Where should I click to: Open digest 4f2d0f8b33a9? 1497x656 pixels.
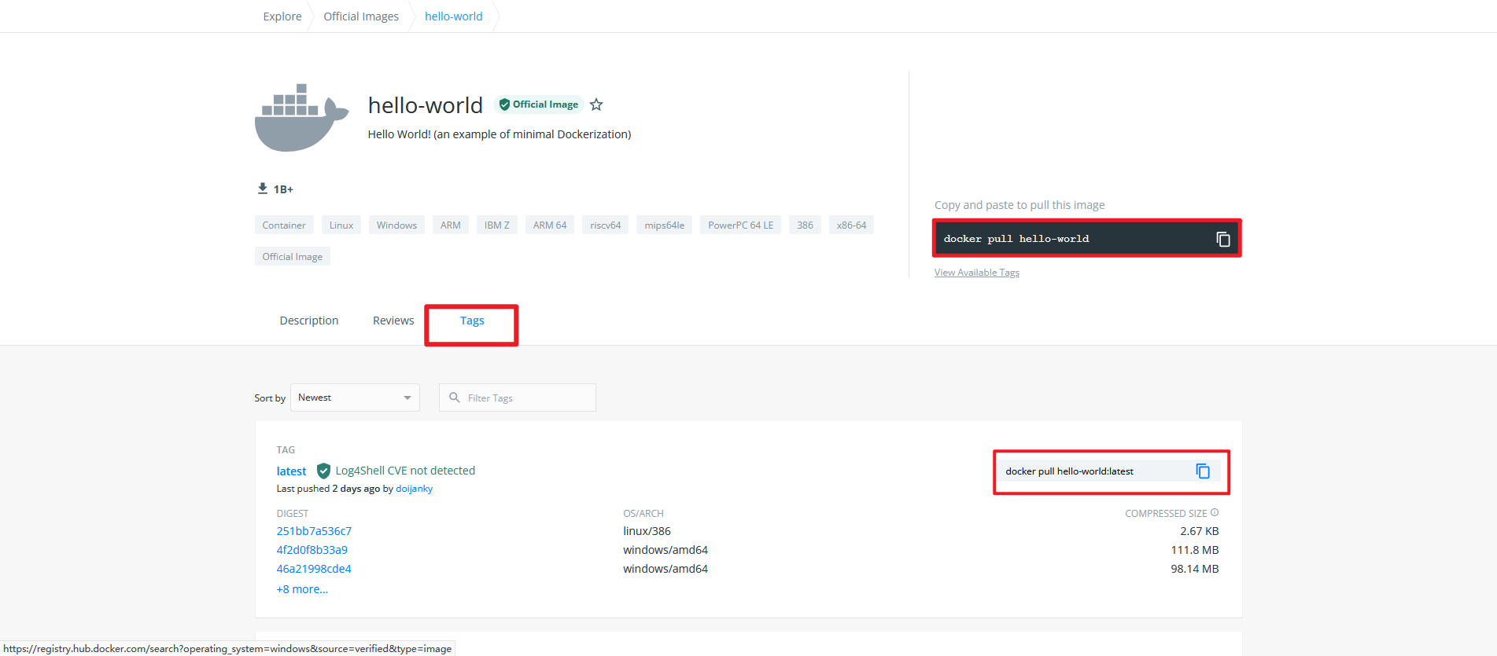coord(312,550)
